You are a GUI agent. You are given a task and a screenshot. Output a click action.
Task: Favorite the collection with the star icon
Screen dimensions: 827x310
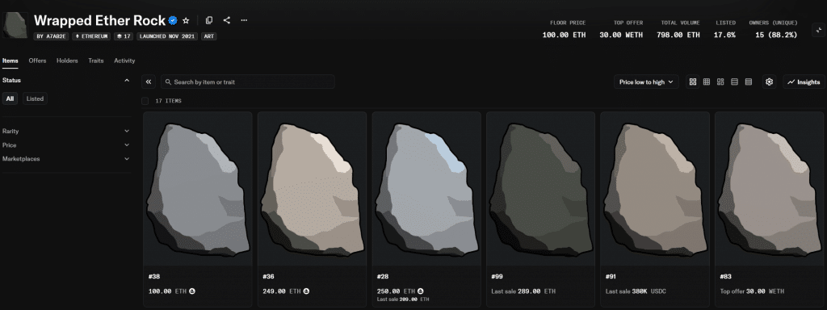[x=186, y=20]
